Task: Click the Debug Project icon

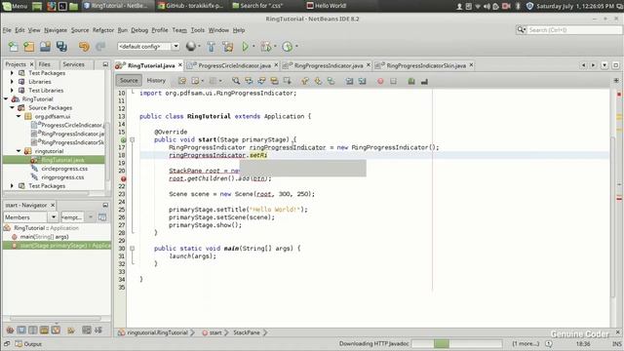Action: [x=266, y=47]
